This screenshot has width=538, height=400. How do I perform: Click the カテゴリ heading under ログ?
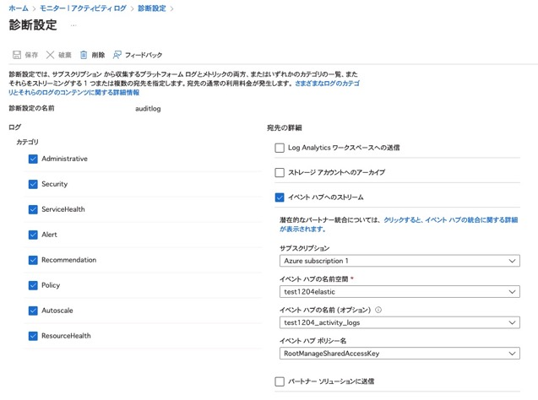(27, 142)
